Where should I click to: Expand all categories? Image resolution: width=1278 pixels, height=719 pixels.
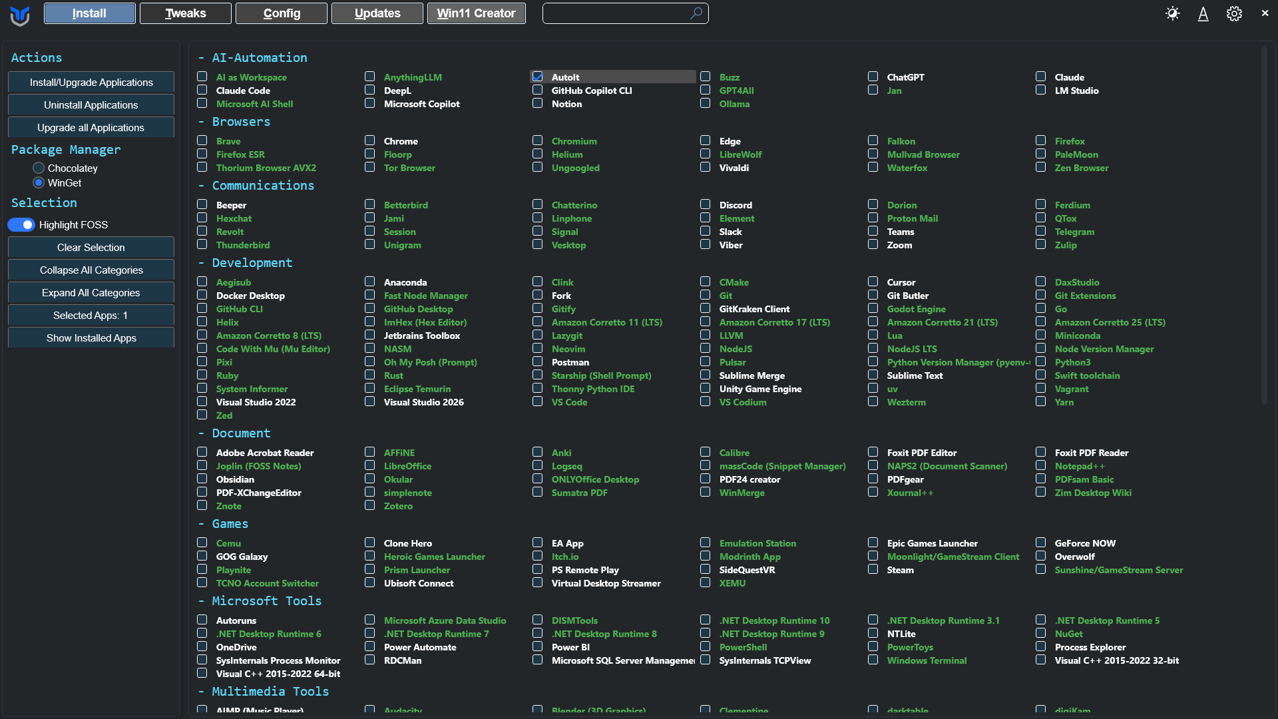click(91, 293)
